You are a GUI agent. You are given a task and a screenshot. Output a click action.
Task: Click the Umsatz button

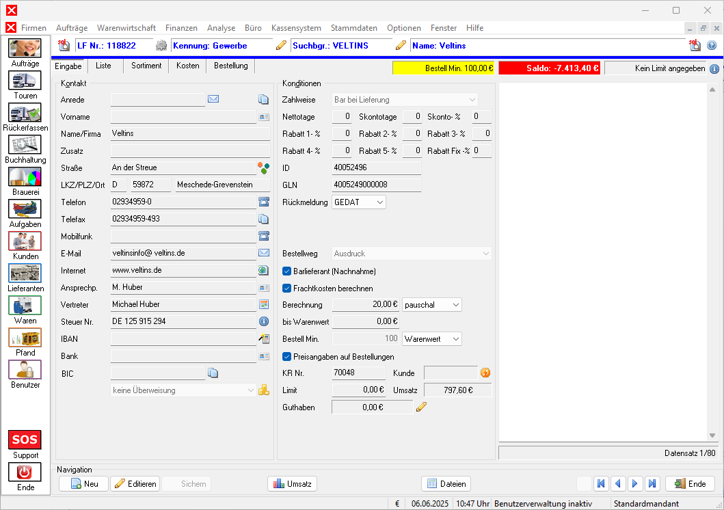(293, 484)
